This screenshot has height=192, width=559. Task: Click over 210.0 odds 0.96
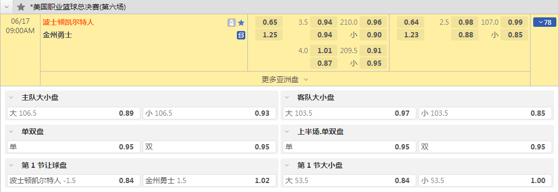tap(373, 23)
